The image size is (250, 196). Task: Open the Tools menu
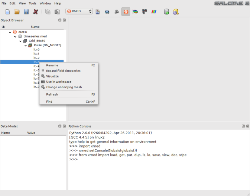pyautogui.click(x=32, y=3)
